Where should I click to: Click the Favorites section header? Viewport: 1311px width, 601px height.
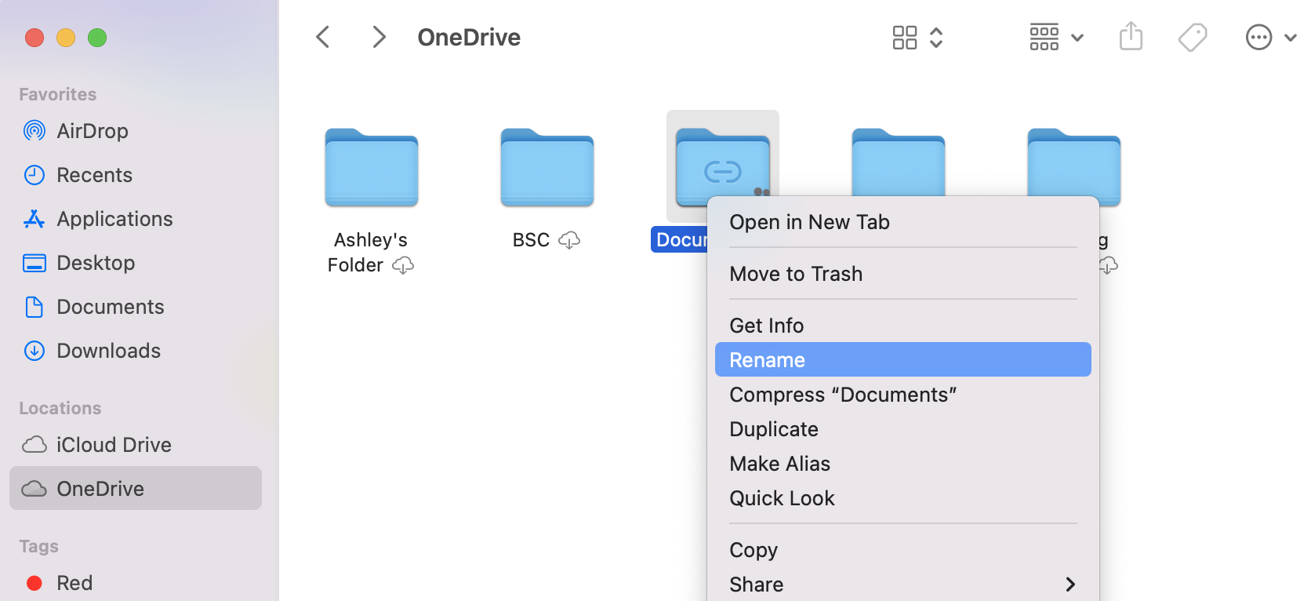pyautogui.click(x=58, y=94)
